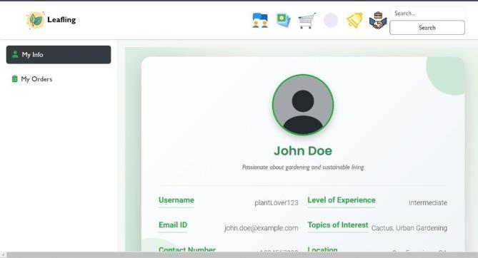Screen dimensions: 478x258
Task: Click the Topics of Interest label
Action: click(x=338, y=225)
